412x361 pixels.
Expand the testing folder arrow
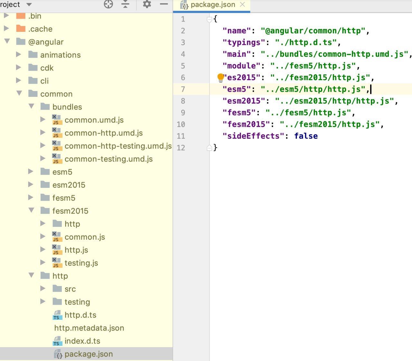tap(43, 301)
